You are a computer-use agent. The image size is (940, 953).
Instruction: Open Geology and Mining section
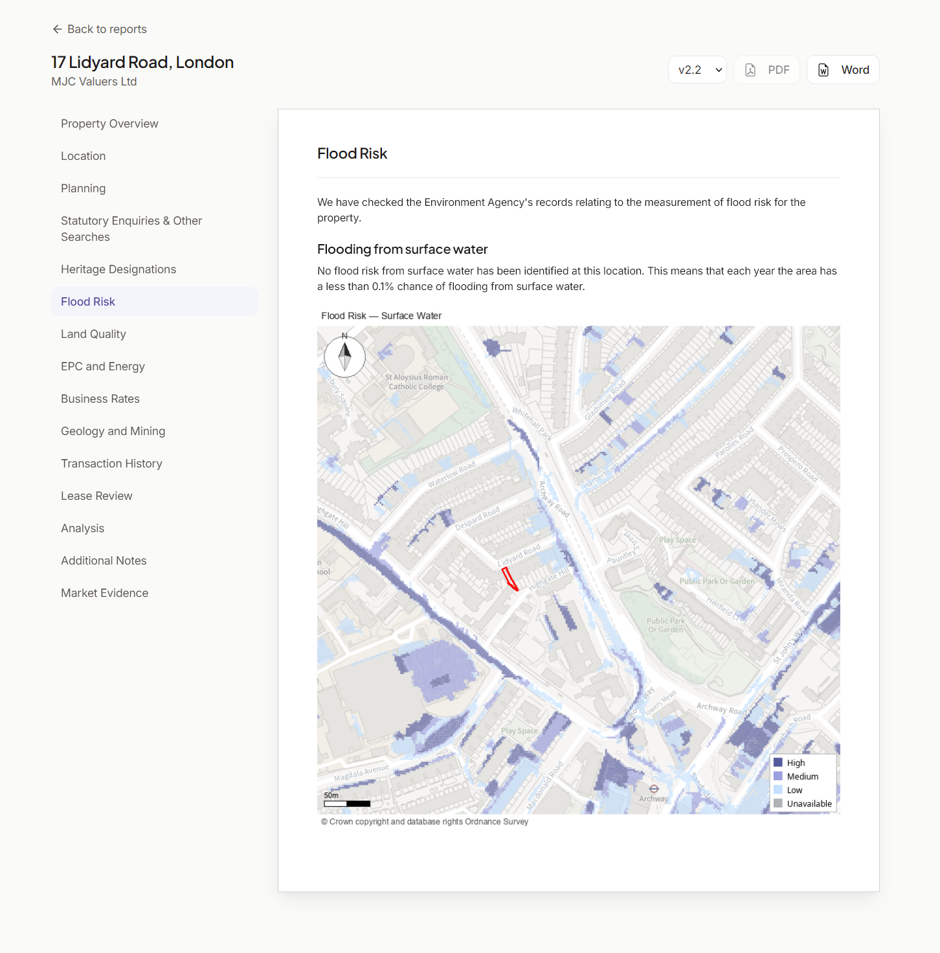[155, 431]
